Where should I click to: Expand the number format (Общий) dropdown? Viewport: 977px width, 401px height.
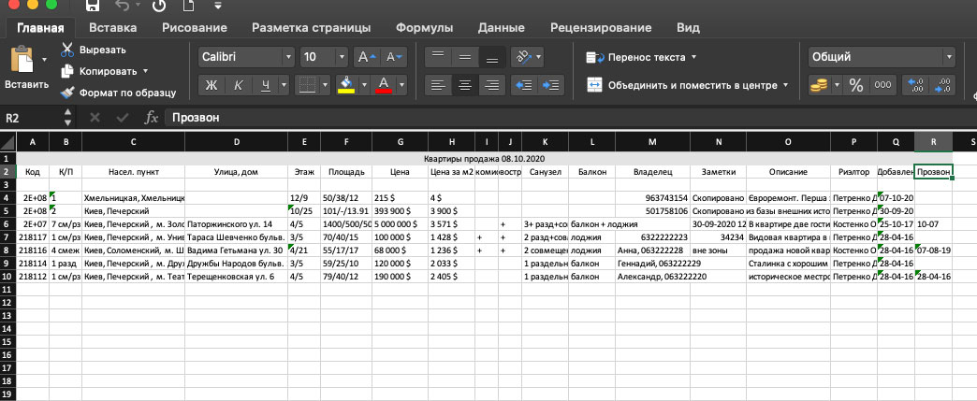pos(953,57)
